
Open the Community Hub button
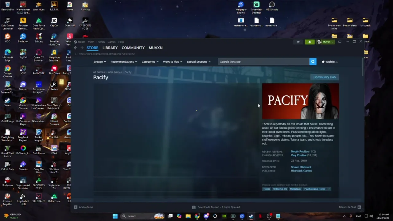click(325, 77)
